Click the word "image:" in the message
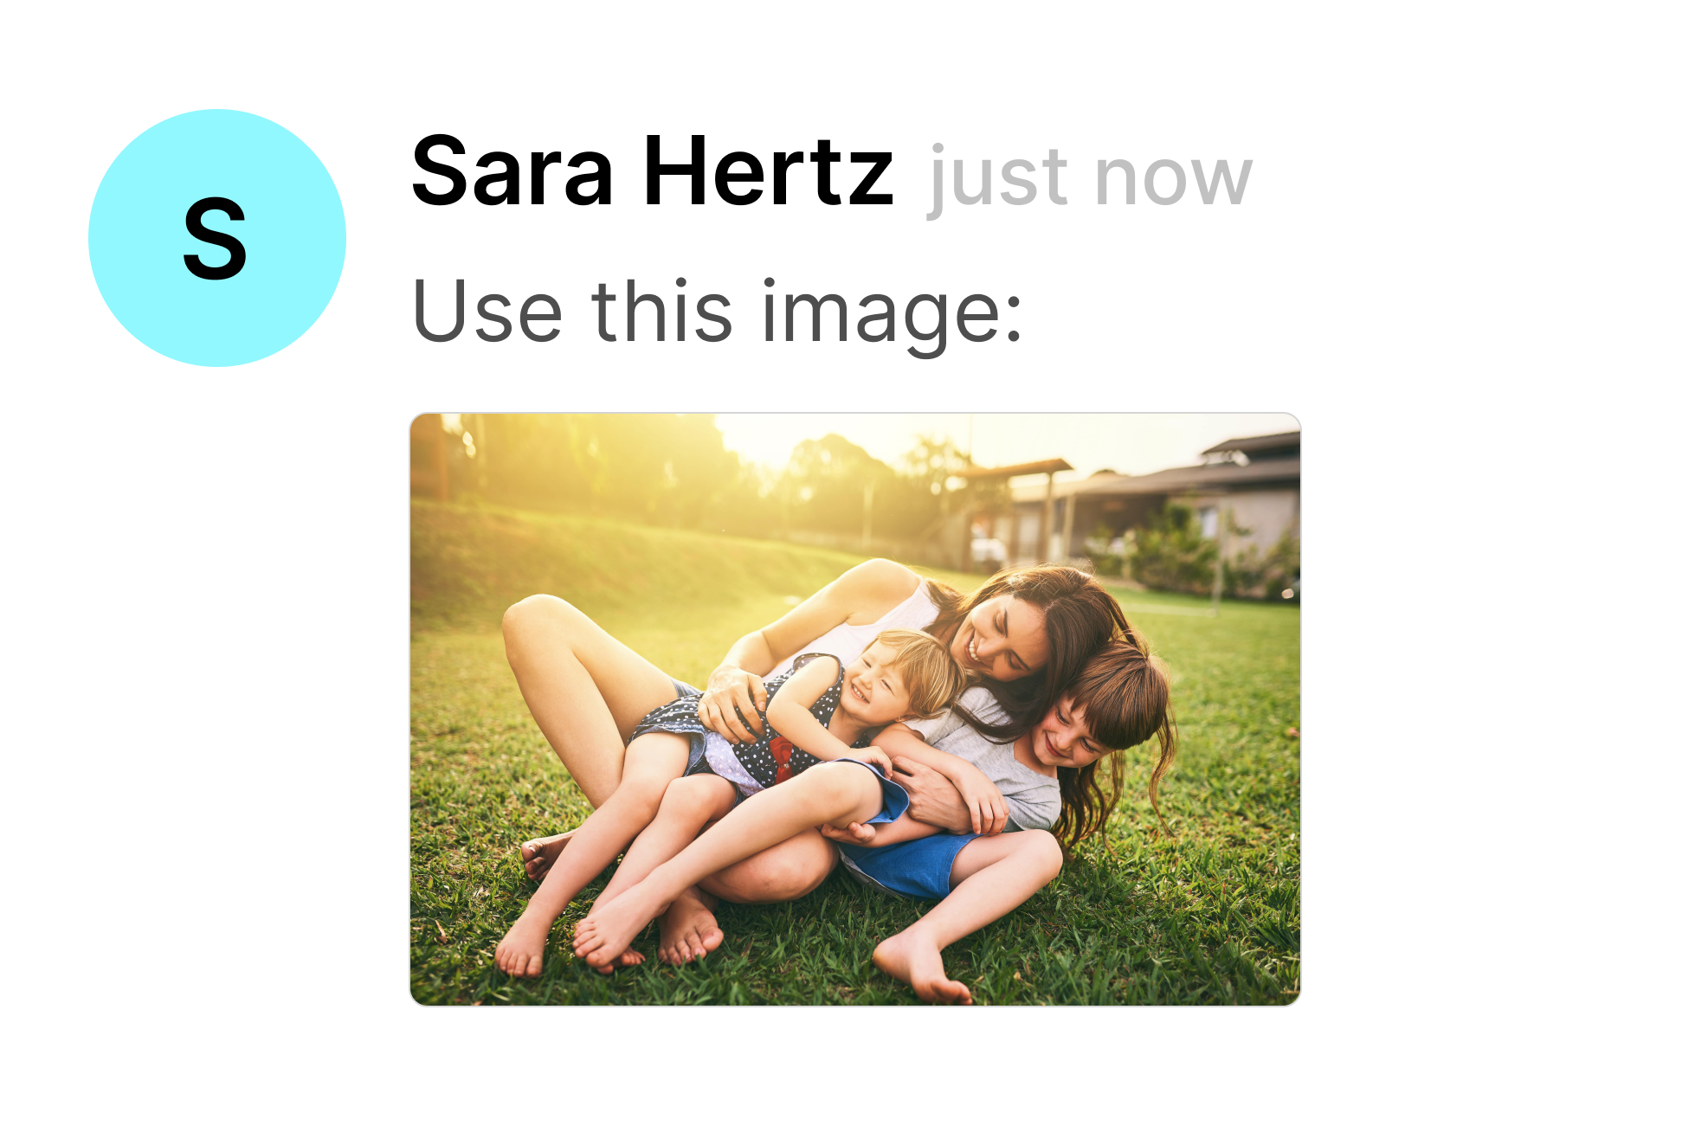This screenshot has width=1695, height=1132. 892,312
